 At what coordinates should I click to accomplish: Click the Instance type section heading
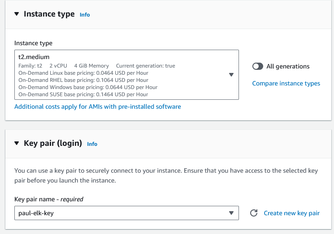tap(49, 14)
